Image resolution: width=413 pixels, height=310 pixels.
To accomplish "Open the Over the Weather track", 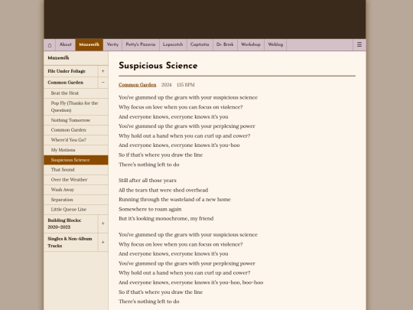I will [76, 180].
